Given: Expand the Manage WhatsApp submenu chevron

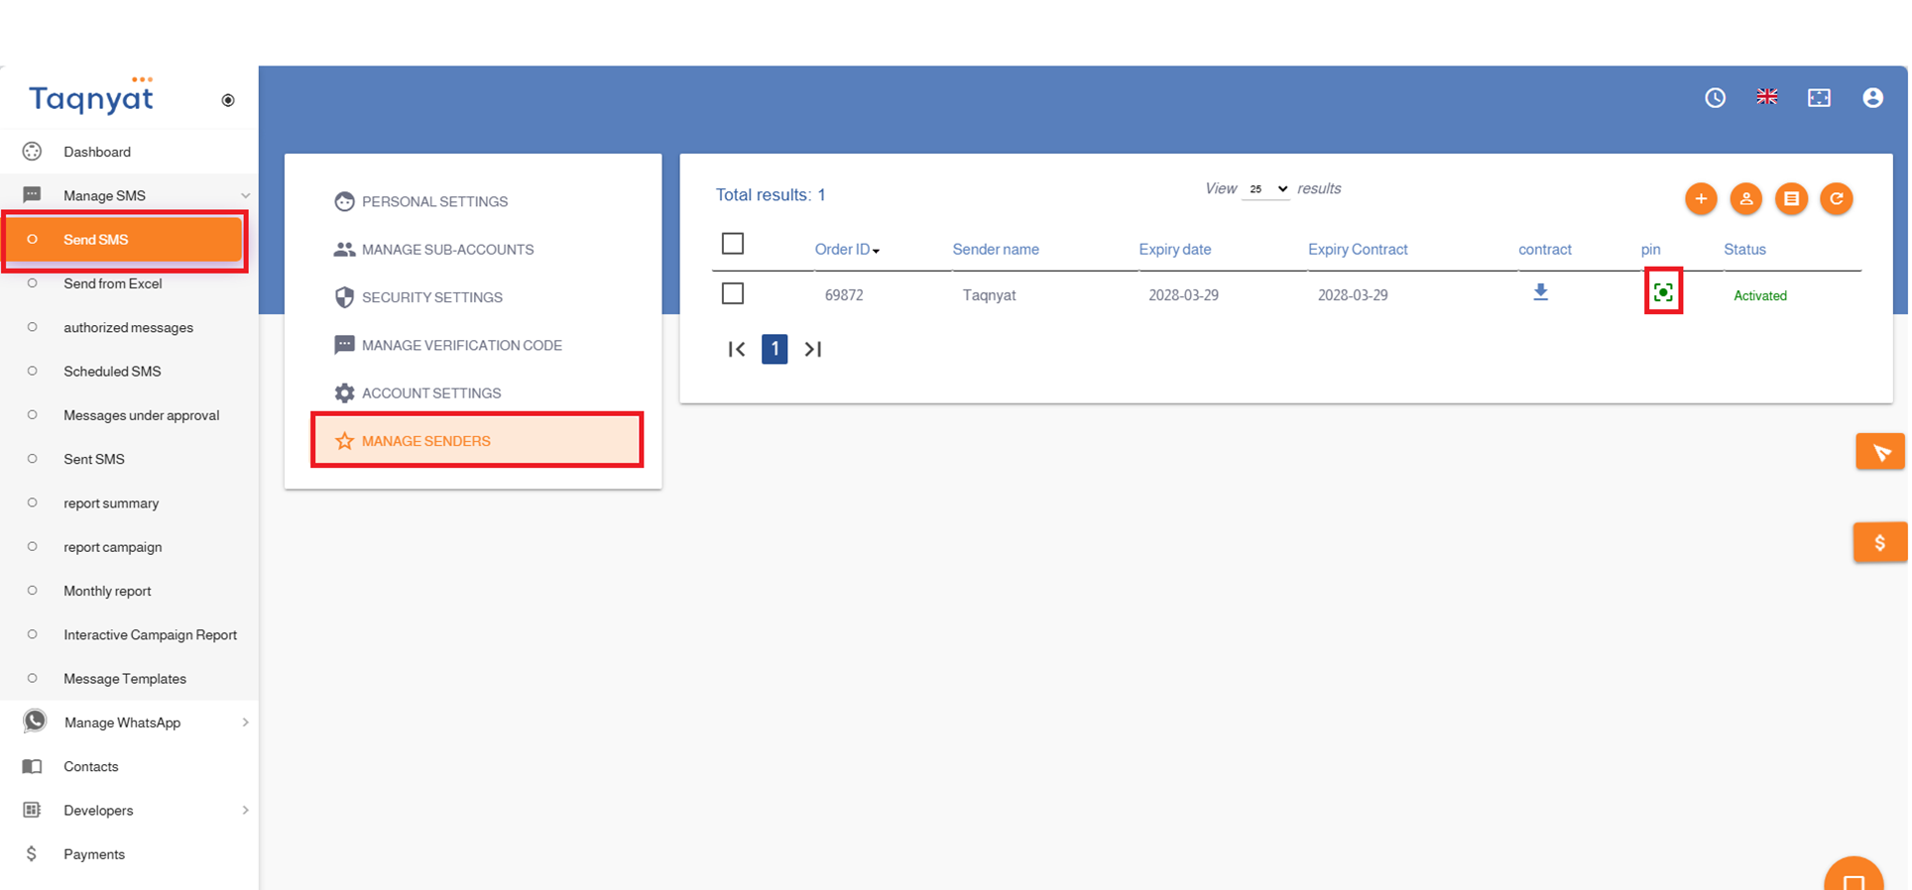Looking at the screenshot, I should click(245, 723).
